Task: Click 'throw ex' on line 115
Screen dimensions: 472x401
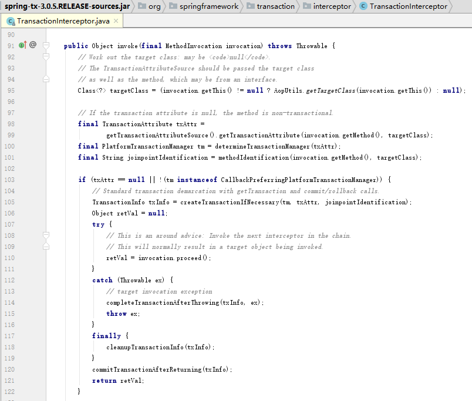Action: [122, 314]
